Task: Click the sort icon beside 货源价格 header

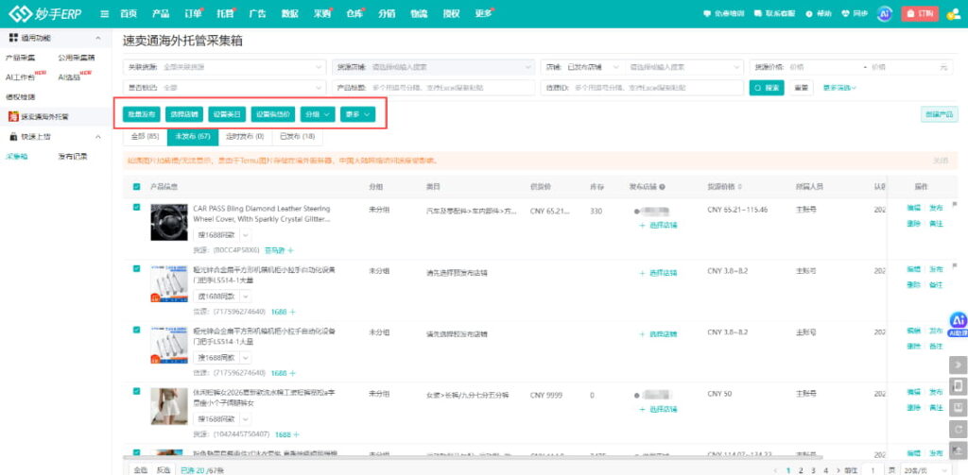Action: pyautogui.click(x=740, y=186)
